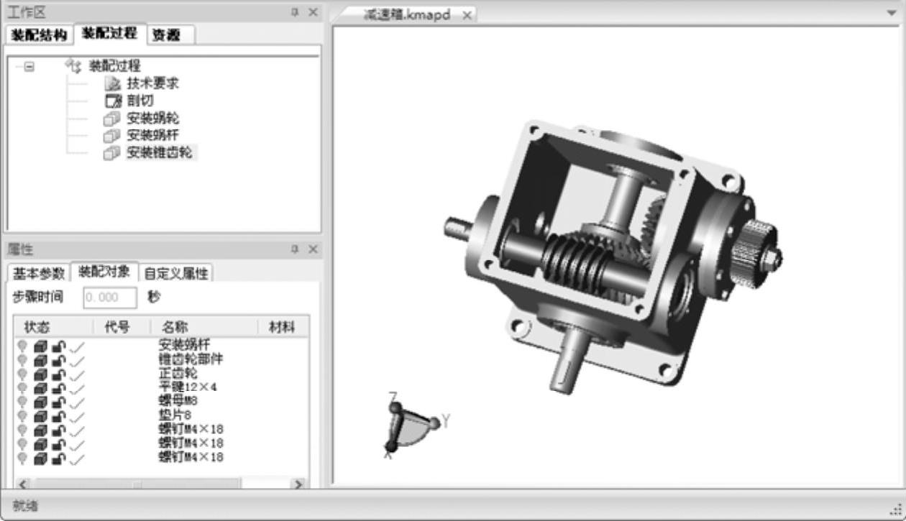Click the 安装蜗轮 step icon

coord(111,118)
